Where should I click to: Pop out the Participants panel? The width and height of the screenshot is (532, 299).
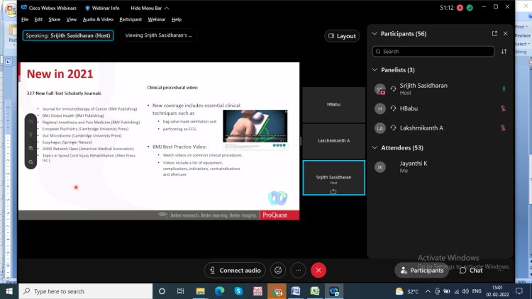[x=494, y=33]
